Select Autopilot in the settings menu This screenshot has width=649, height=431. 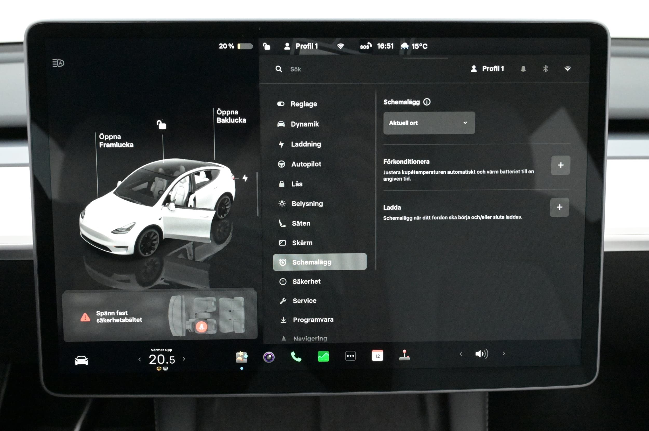pyautogui.click(x=306, y=164)
